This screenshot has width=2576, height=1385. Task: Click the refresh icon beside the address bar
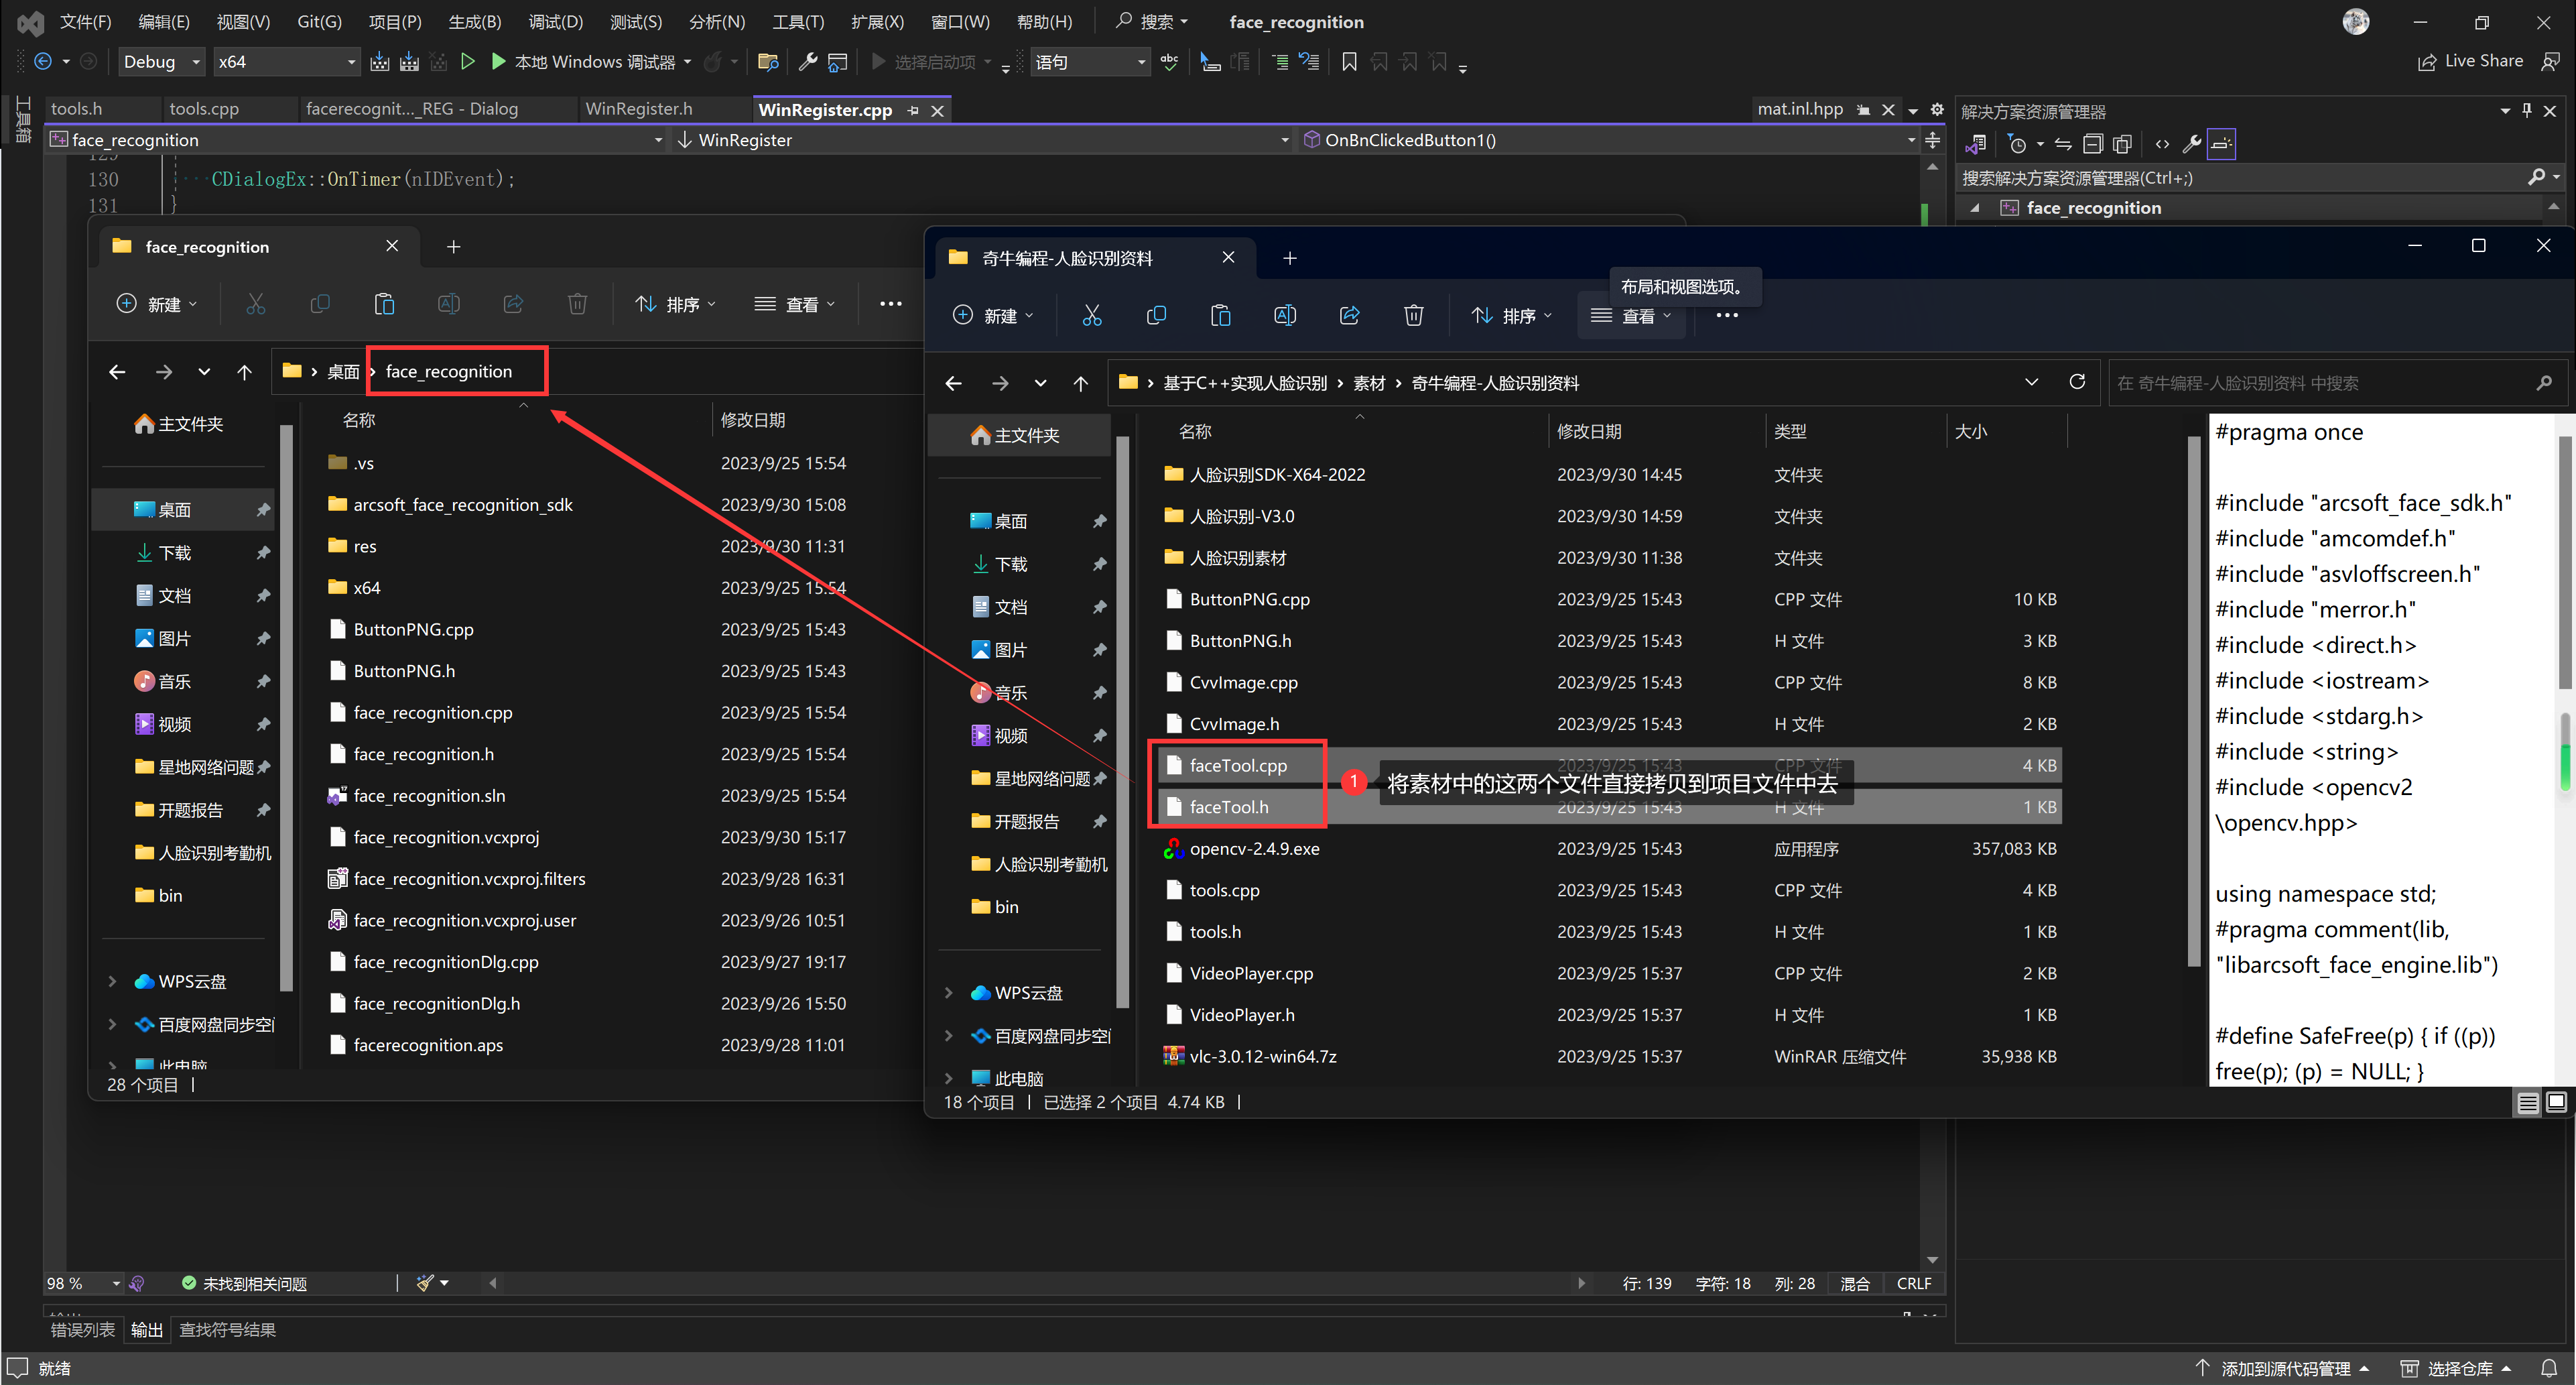[2077, 382]
